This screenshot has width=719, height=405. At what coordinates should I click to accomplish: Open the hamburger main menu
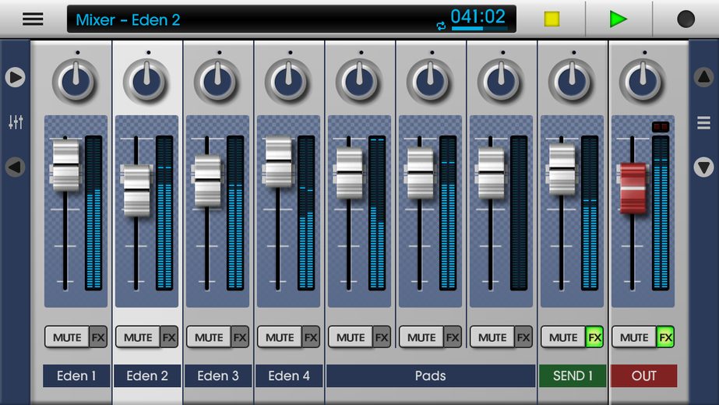[33, 19]
